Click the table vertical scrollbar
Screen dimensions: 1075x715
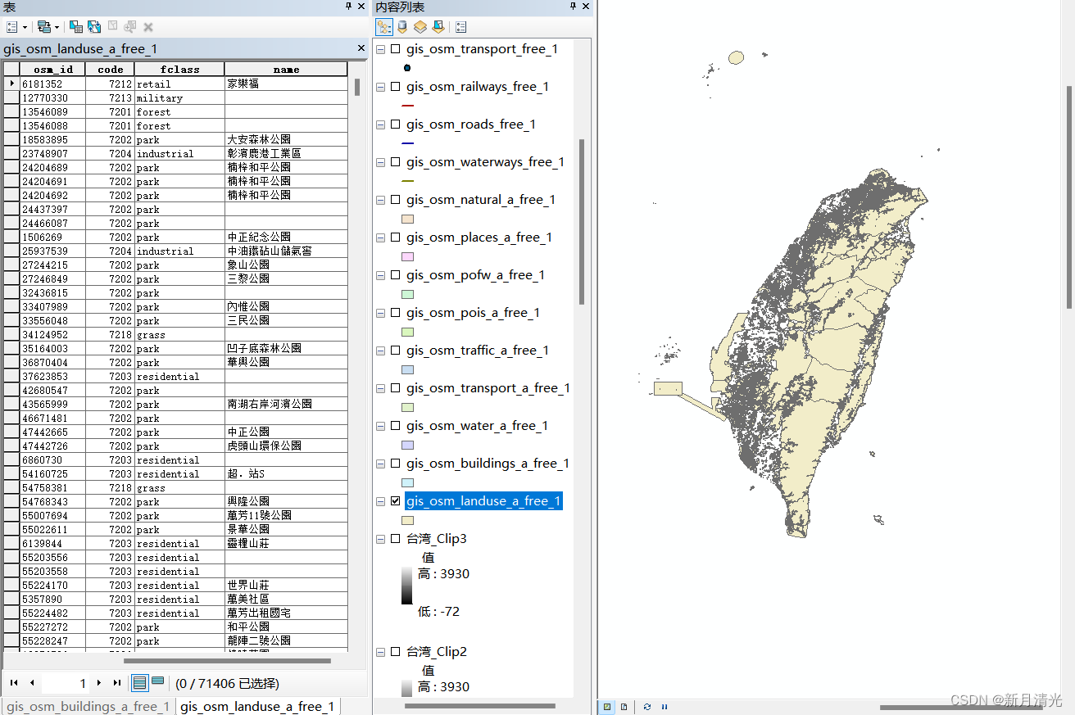(357, 87)
